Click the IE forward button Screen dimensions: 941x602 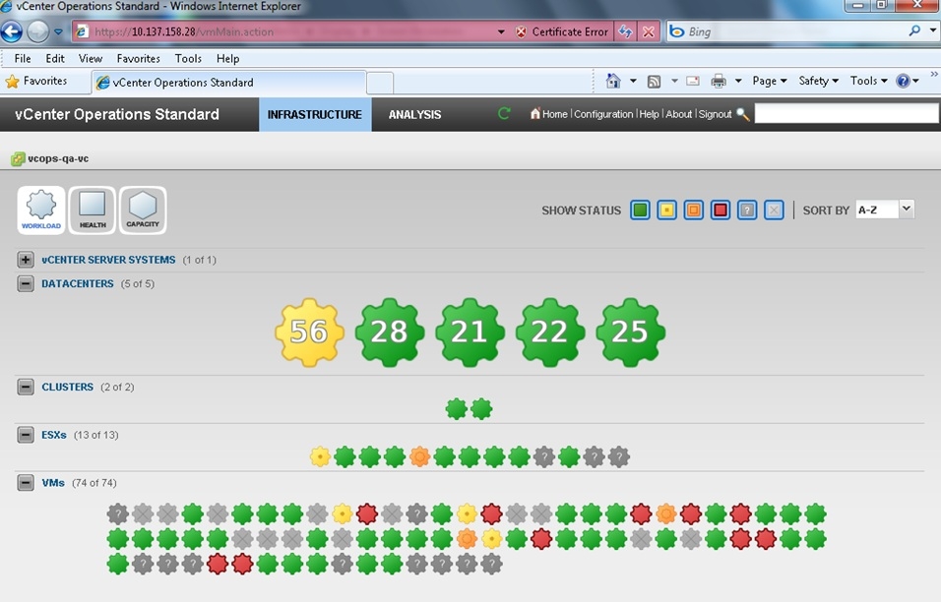[37, 31]
